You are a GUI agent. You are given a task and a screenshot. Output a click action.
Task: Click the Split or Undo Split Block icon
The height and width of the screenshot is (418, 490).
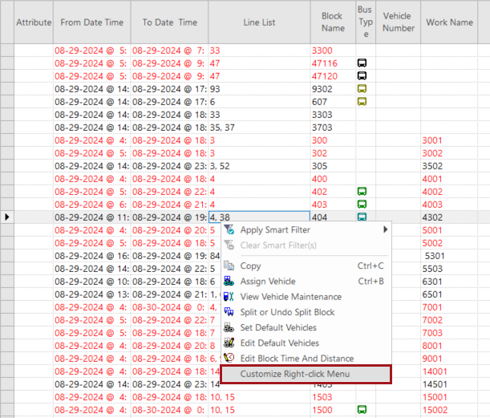point(230,312)
